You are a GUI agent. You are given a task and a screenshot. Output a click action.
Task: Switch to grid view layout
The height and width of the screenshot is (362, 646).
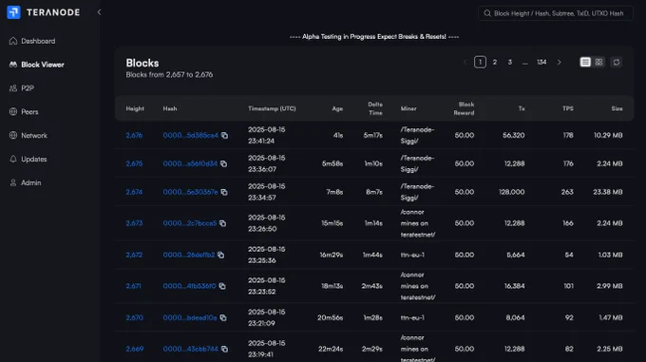pyautogui.click(x=598, y=62)
